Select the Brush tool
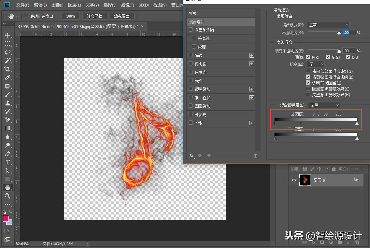This screenshot has height=248, width=370. click(7, 94)
